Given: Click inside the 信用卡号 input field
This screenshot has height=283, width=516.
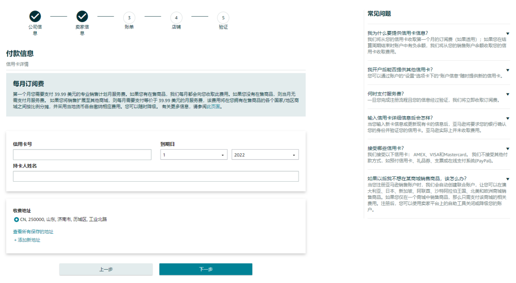Looking at the screenshot, I should (x=81, y=154).
